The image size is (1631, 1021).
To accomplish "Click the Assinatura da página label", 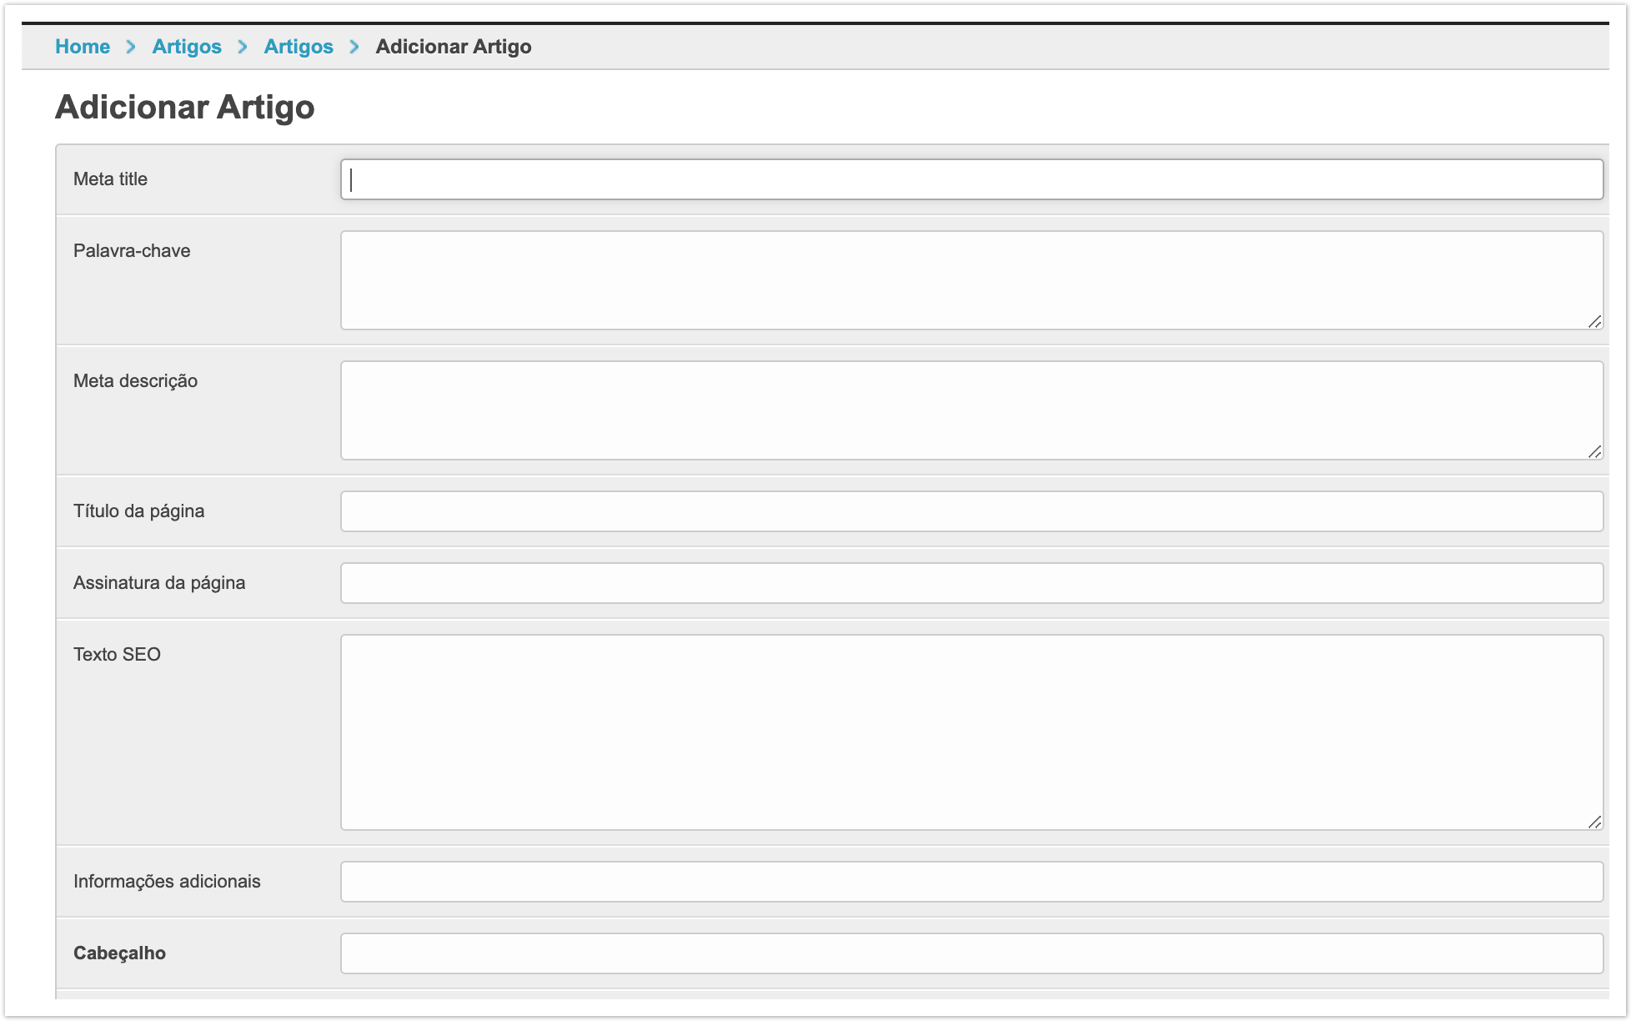I will coord(159,583).
